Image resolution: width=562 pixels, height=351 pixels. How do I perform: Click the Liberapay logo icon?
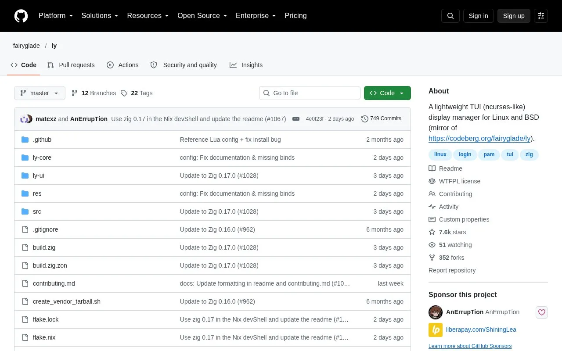click(436, 330)
